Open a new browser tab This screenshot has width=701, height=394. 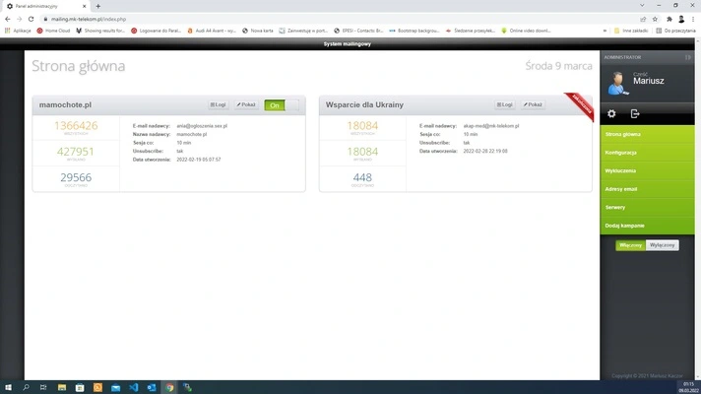[x=97, y=6]
